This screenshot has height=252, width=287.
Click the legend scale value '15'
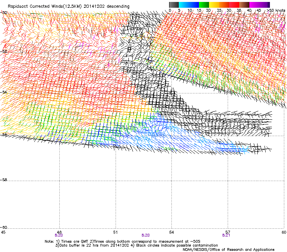(199, 10)
